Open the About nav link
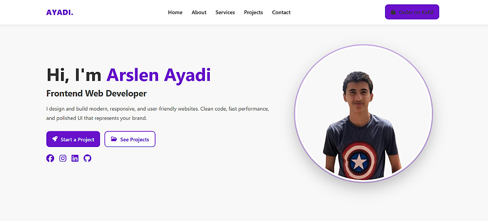488x221 pixels. (199, 13)
